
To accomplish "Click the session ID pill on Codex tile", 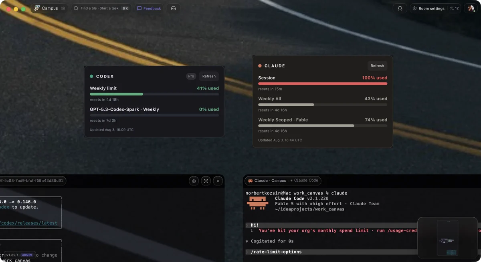I will pos(33,181).
